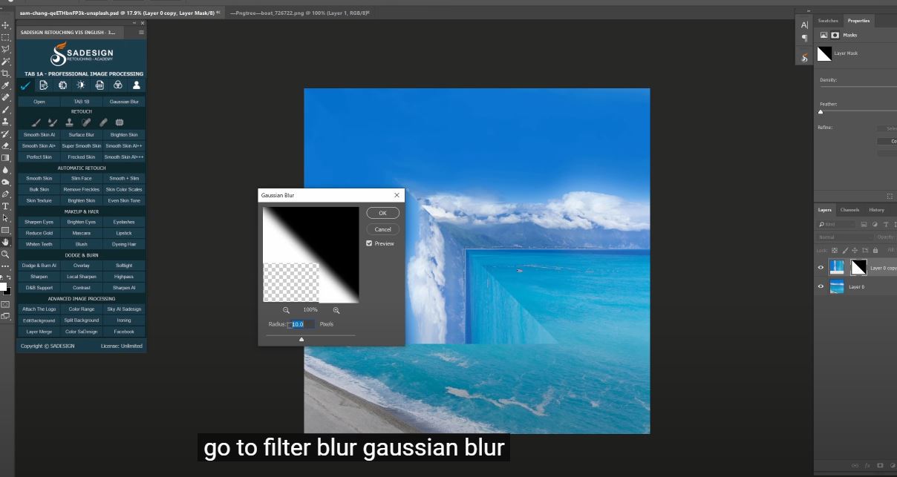Click the Dodge & Burn AI button

point(39,266)
